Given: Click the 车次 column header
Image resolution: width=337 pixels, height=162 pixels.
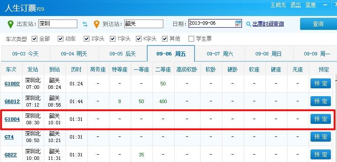Looking at the screenshot, I should tap(11, 69).
